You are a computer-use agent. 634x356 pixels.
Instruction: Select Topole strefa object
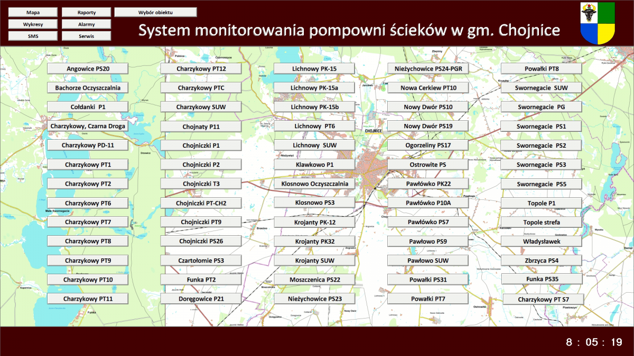point(542,222)
